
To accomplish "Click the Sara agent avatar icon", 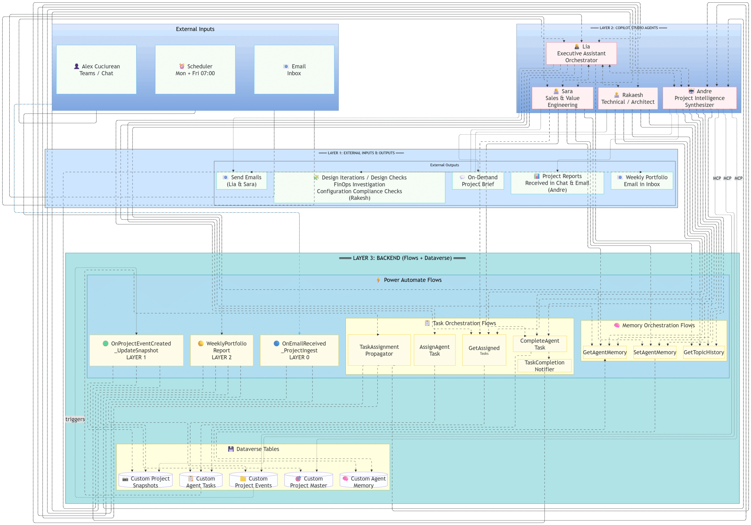I will click(x=556, y=91).
